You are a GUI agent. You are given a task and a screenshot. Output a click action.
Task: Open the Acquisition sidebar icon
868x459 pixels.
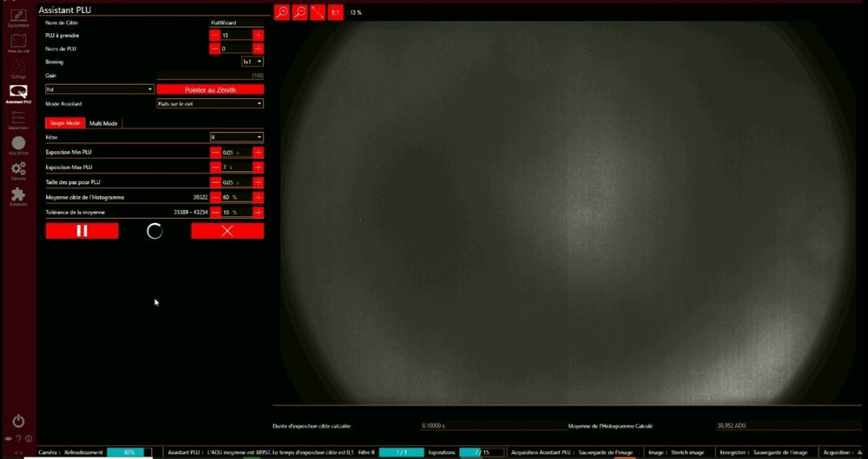click(x=18, y=146)
